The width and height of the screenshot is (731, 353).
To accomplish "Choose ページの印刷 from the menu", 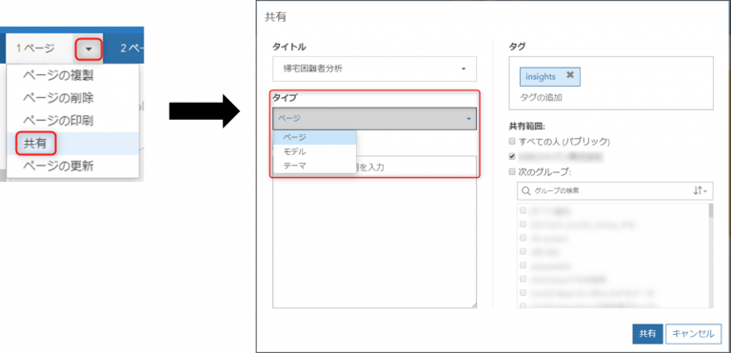I will (x=58, y=121).
